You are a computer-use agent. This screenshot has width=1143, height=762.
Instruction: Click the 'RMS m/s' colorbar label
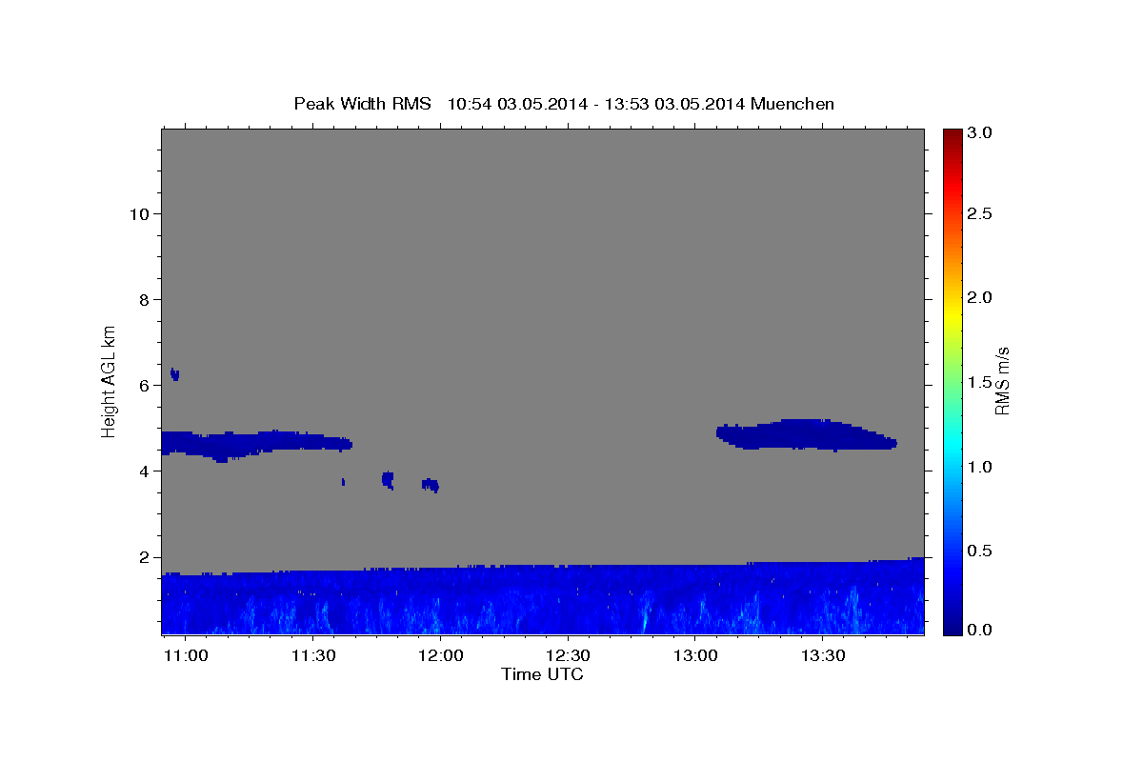[x=1002, y=379]
